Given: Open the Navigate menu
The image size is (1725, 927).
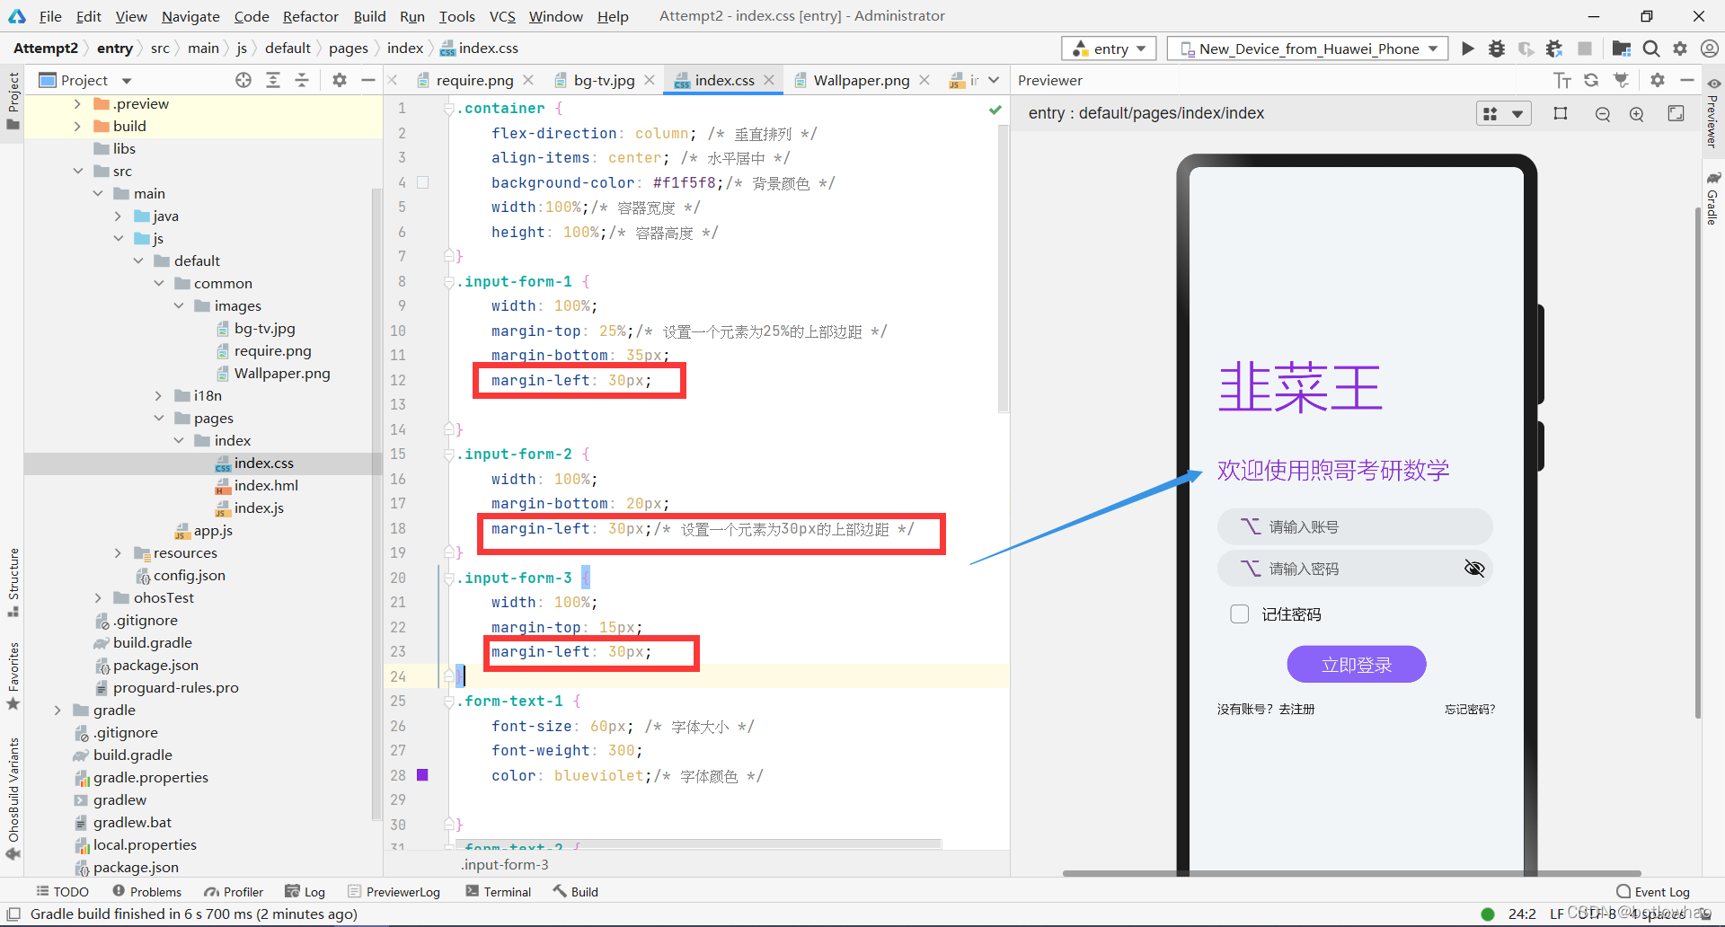Looking at the screenshot, I should (190, 16).
